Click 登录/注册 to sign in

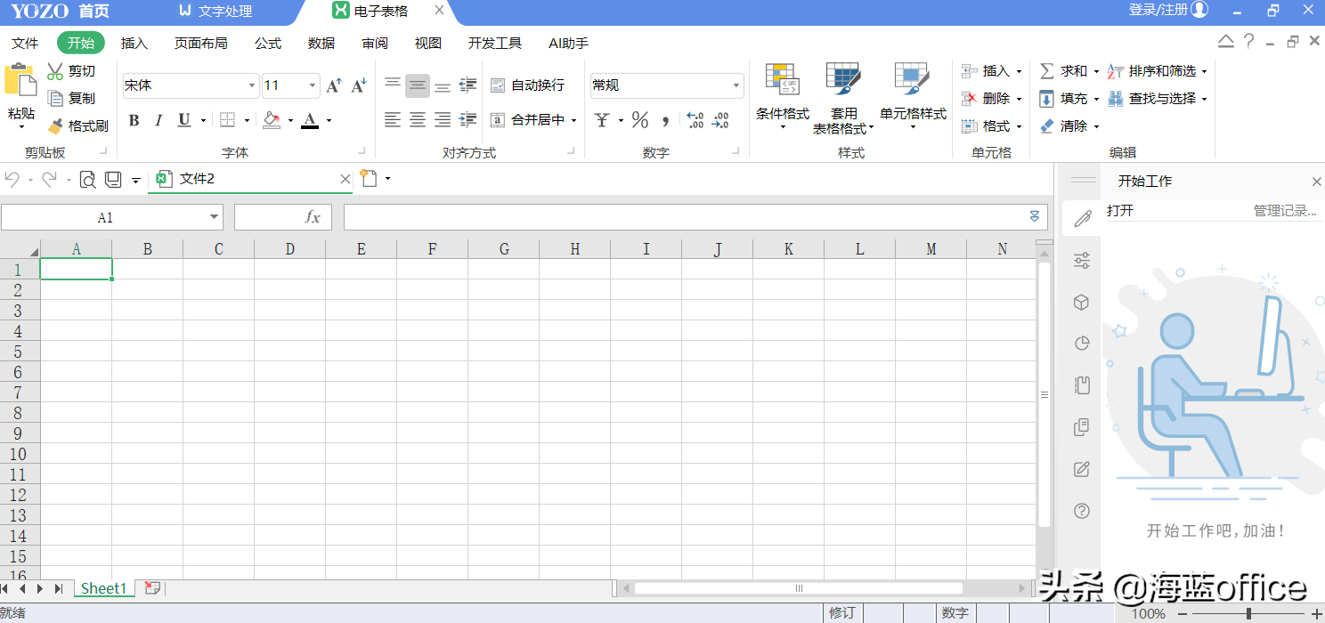click(x=1158, y=10)
